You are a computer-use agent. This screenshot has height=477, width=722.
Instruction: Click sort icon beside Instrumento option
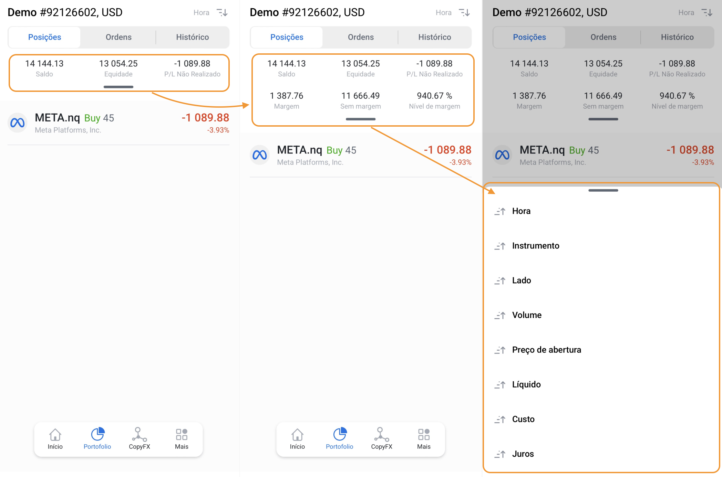point(500,246)
